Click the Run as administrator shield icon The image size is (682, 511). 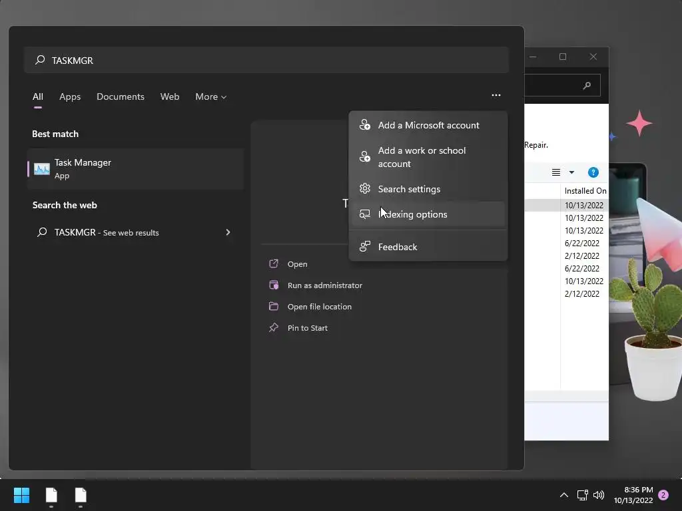[274, 285]
